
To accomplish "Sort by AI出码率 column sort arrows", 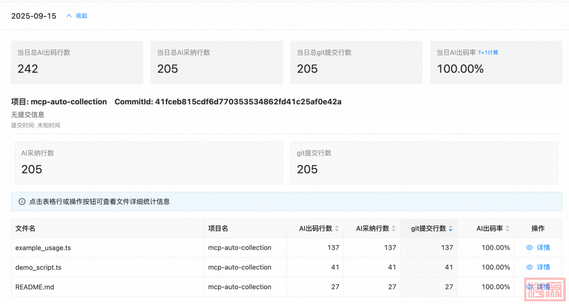I will [507, 229].
